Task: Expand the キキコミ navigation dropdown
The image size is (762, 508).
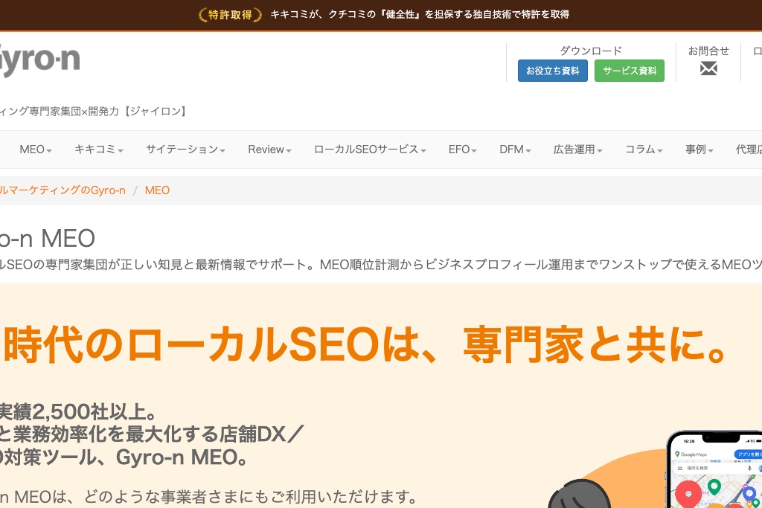Action: 99,149
